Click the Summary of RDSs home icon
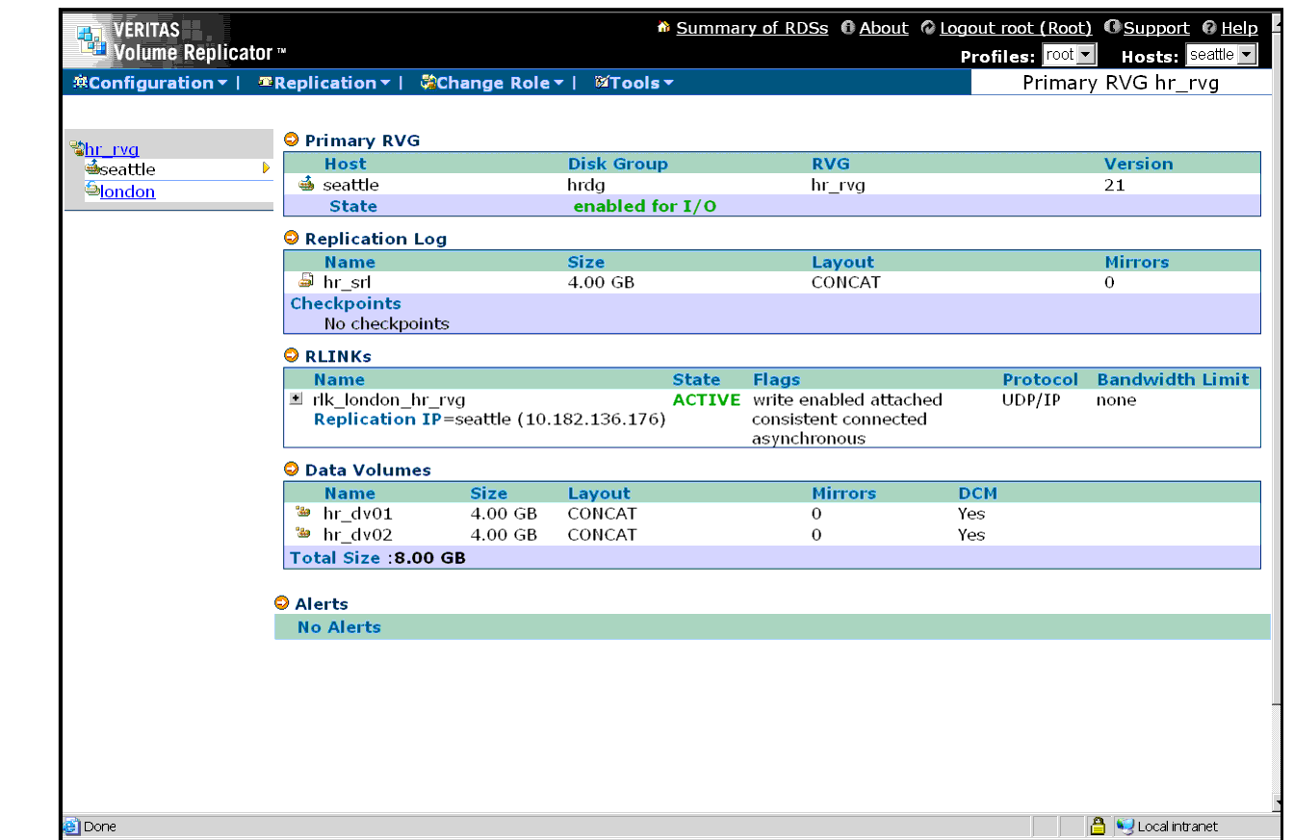Screen dimensions: 1294x840 coord(663,27)
